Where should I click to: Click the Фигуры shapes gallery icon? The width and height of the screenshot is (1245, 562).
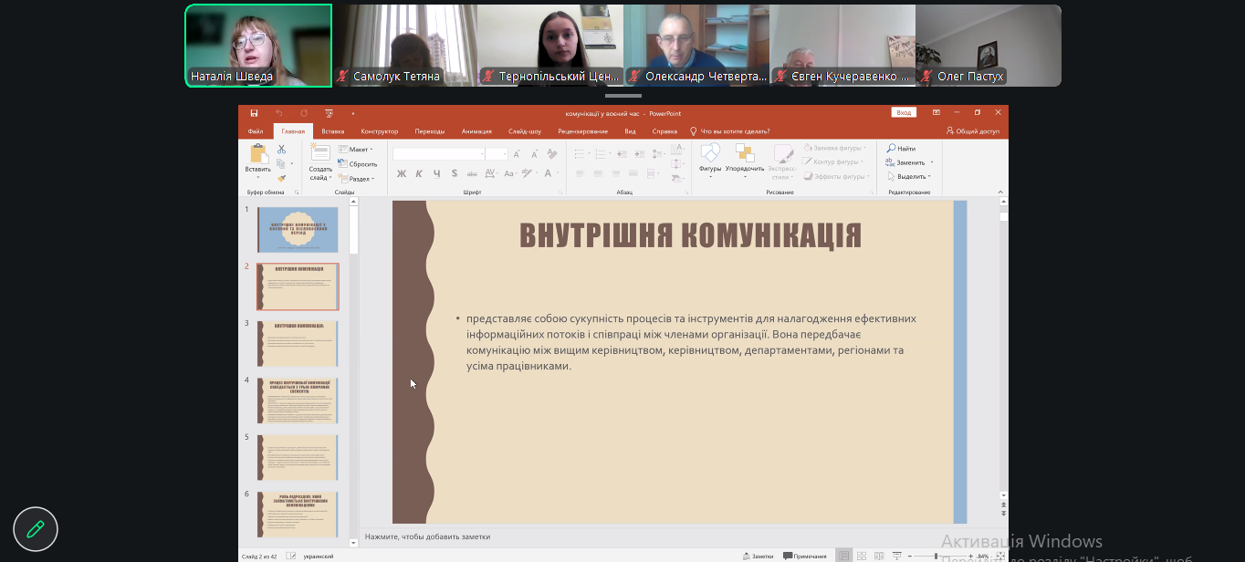[710, 153]
